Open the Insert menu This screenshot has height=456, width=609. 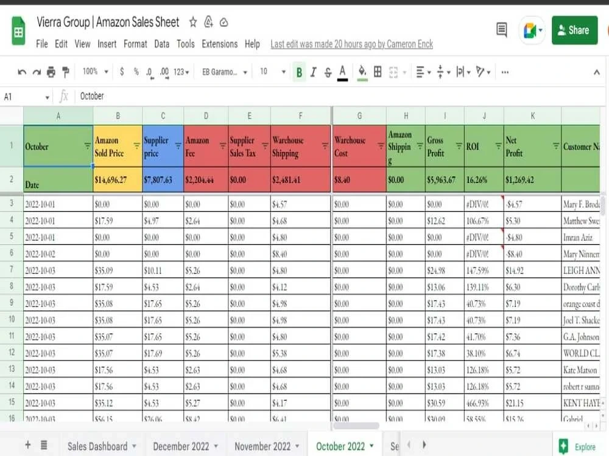click(x=107, y=44)
